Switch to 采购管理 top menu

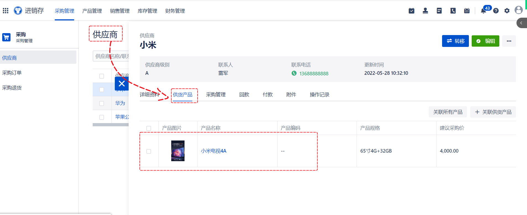(64, 11)
